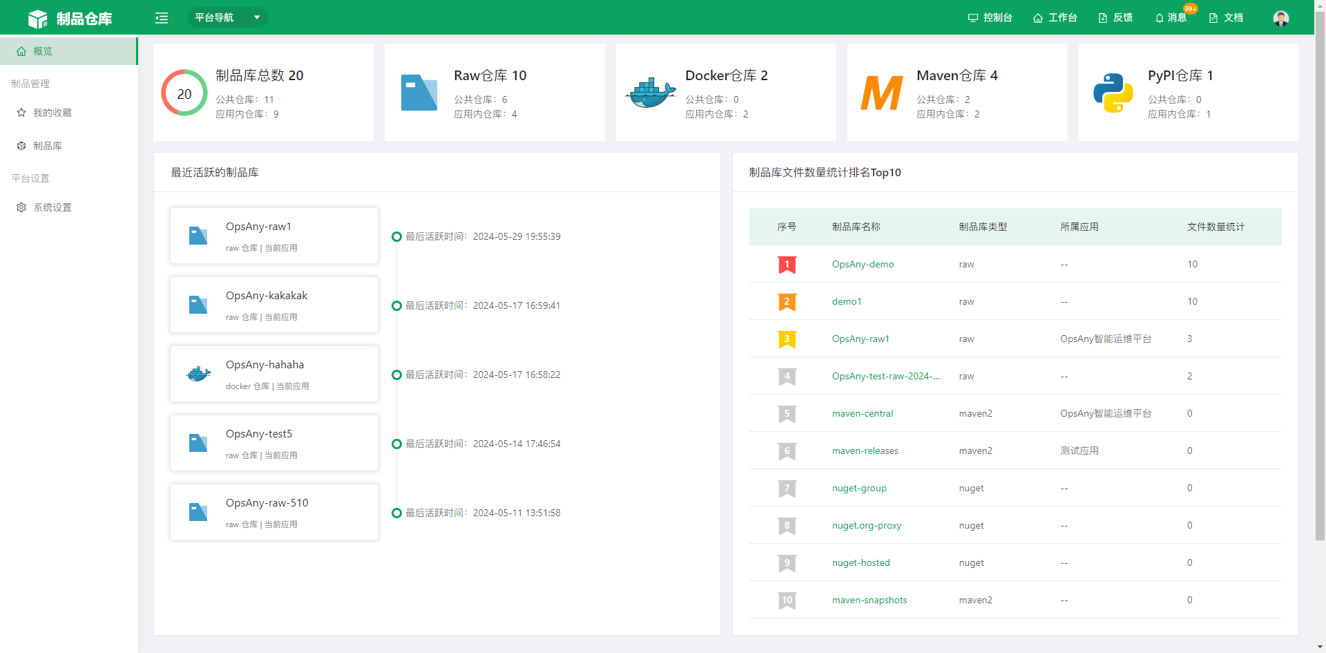Click the PyPI Python icon
The height and width of the screenshot is (653, 1326).
pos(1113,93)
